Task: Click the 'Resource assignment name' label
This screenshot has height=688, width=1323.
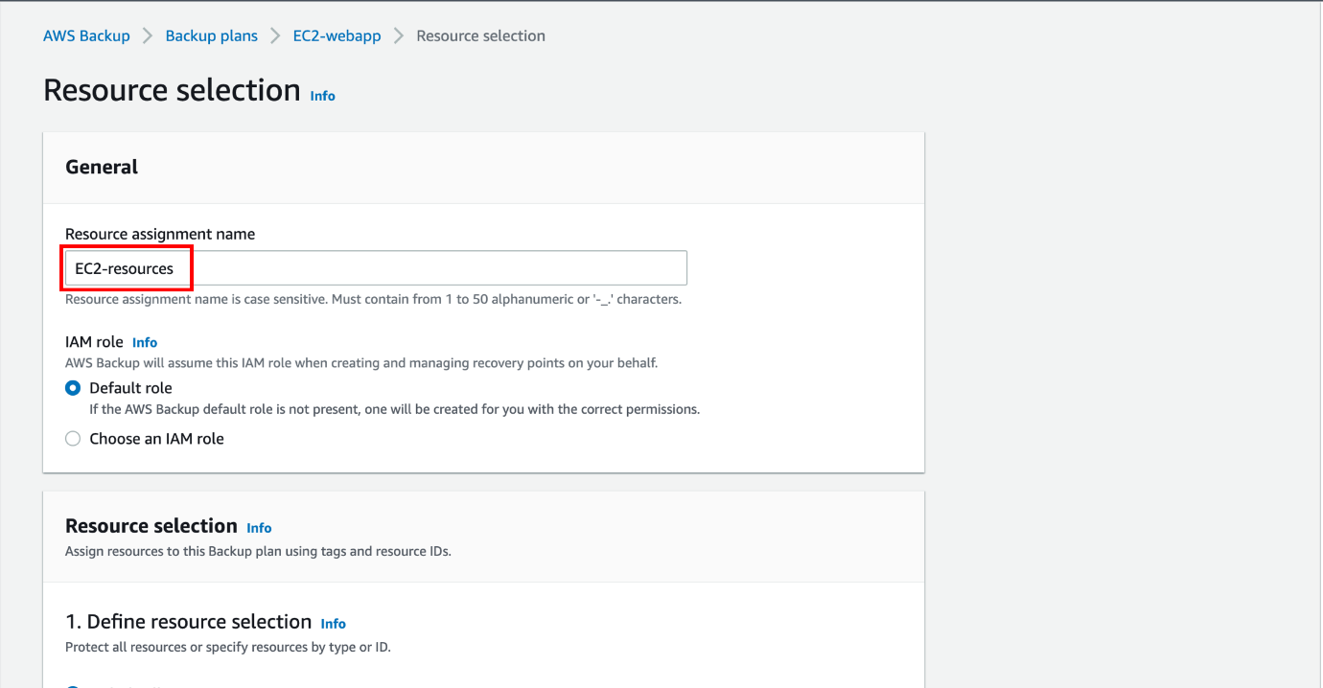Action: pyautogui.click(x=160, y=234)
